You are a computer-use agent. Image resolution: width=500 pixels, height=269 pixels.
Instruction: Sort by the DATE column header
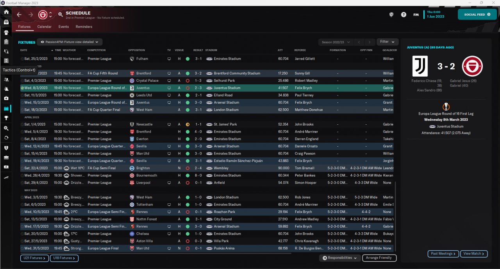24,50
